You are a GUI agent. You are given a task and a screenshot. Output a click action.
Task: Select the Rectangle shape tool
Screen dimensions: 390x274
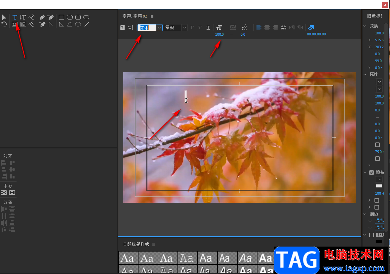click(x=61, y=17)
